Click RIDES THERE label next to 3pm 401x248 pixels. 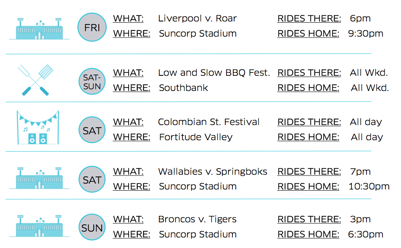pyautogui.click(x=309, y=219)
